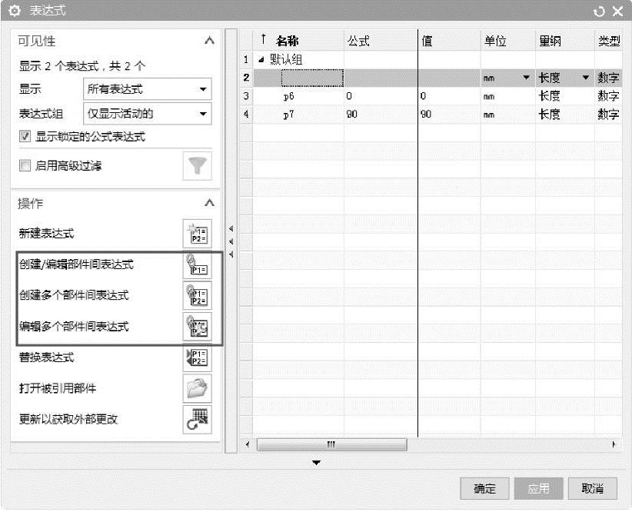Click Open Referenced Parts (打开被引用部件) label
Screen dimensions: 632x512
[x=58, y=388]
